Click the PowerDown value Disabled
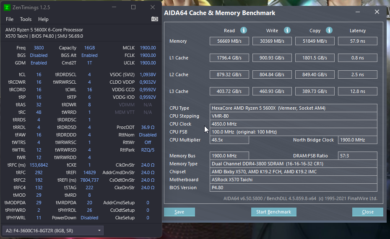This screenshot has height=239, width=390. (x=89, y=218)
